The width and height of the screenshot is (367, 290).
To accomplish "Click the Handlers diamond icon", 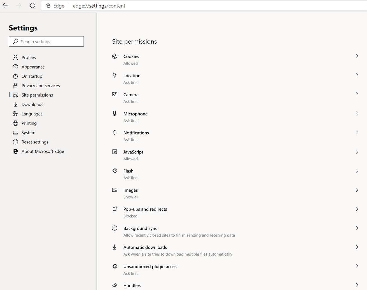I will (x=114, y=285).
